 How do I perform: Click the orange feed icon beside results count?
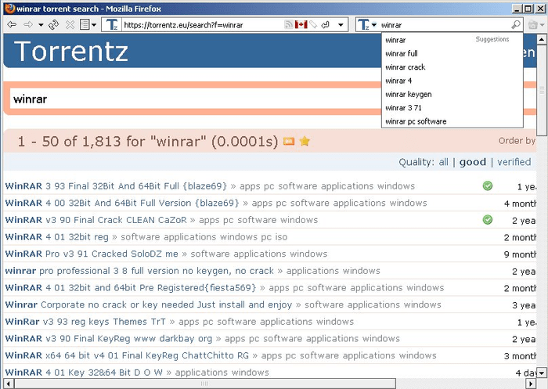(289, 142)
